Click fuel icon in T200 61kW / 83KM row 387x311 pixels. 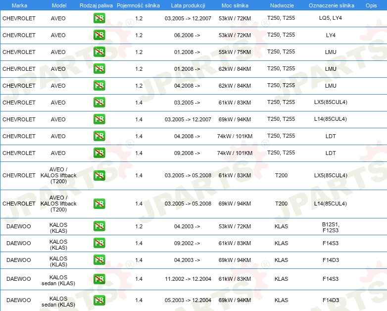pos(99,175)
